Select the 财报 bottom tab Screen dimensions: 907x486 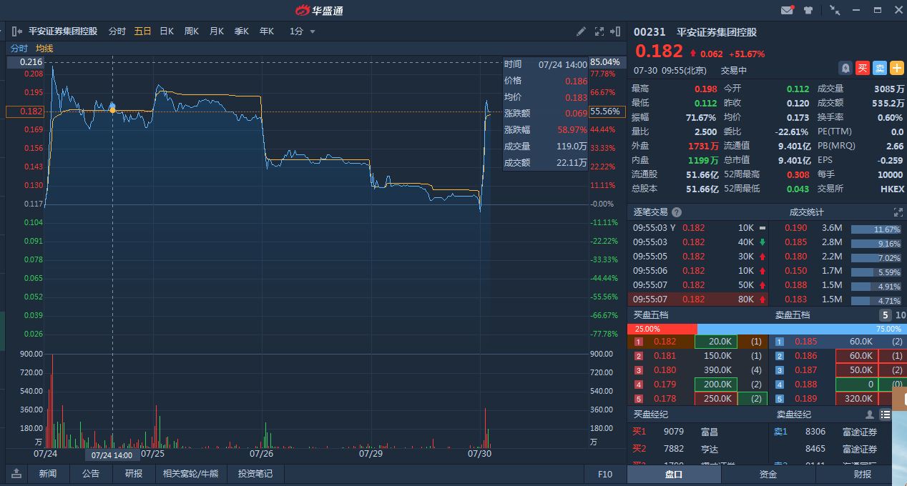[861, 474]
